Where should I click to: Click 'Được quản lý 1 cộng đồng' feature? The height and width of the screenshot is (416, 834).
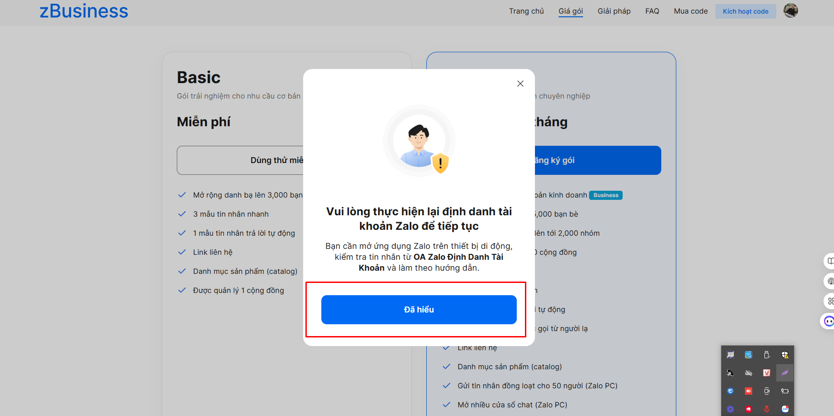pyautogui.click(x=239, y=291)
